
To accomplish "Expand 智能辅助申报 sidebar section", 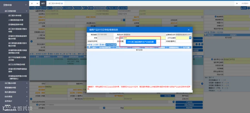I will click(15, 88).
